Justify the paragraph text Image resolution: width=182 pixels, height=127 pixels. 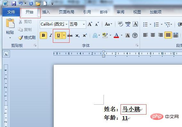click(x=168, y=35)
